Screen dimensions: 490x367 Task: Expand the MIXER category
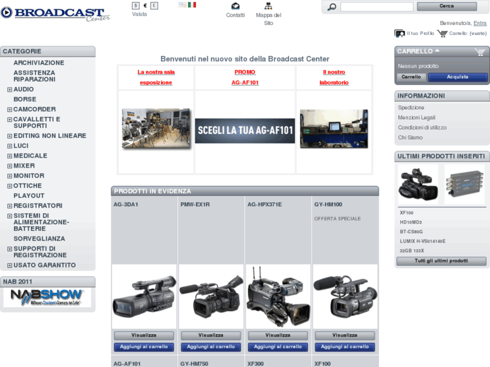tap(9, 166)
